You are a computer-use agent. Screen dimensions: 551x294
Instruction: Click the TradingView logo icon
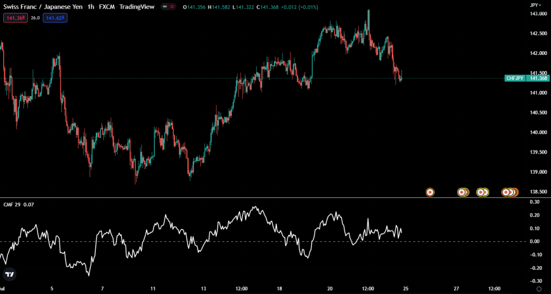[9, 274]
